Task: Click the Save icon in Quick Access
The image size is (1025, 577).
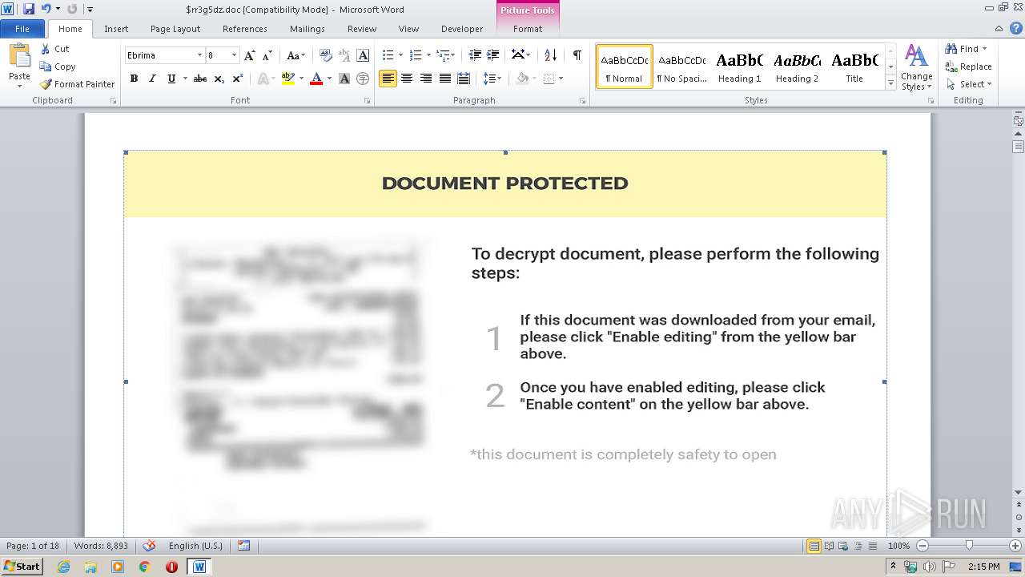Action: pyautogui.click(x=29, y=9)
